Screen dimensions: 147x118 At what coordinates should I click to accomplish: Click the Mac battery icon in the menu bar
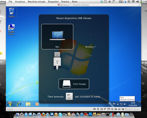pyautogui.click(x=141, y=1)
